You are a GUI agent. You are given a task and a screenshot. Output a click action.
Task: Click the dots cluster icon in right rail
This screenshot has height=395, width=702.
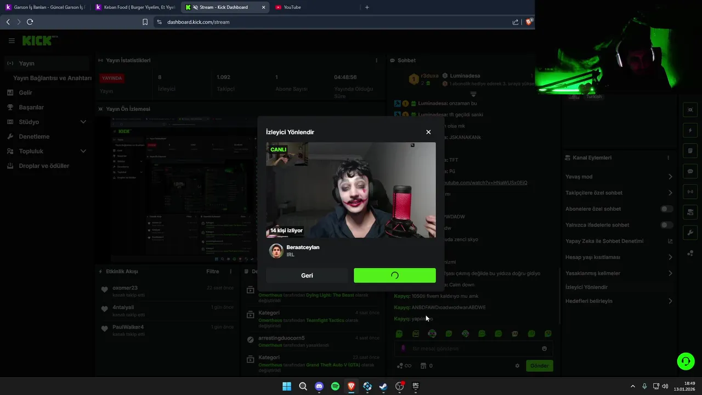[x=690, y=253]
